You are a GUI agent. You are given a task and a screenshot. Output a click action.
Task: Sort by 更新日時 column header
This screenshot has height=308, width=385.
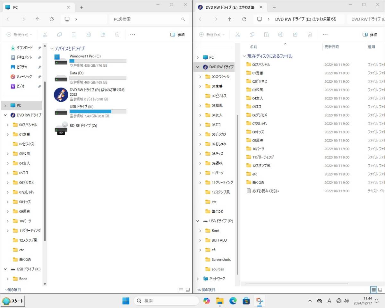332,47
